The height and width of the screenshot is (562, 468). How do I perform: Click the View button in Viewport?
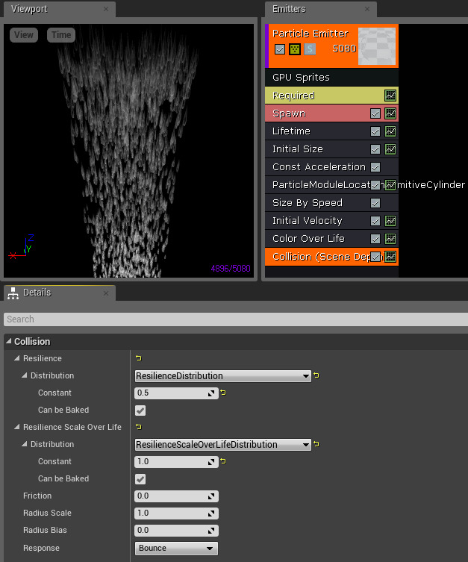pyautogui.click(x=24, y=35)
